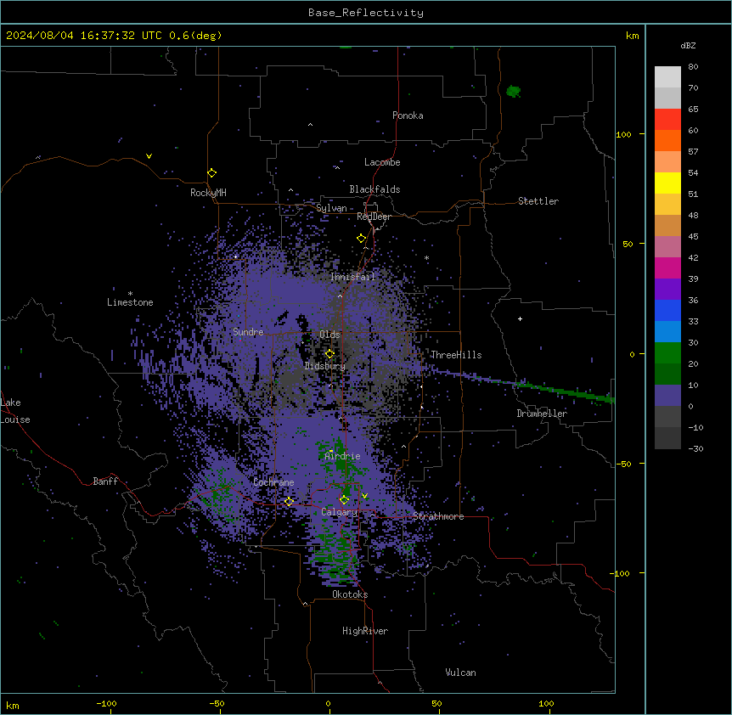Select the yellow V marker northwest of RockyMH
732x715 pixels.
tap(149, 156)
